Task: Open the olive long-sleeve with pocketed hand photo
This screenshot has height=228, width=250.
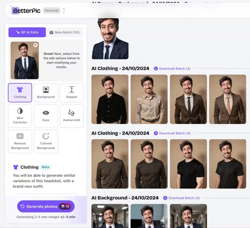Action: tap(110, 164)
